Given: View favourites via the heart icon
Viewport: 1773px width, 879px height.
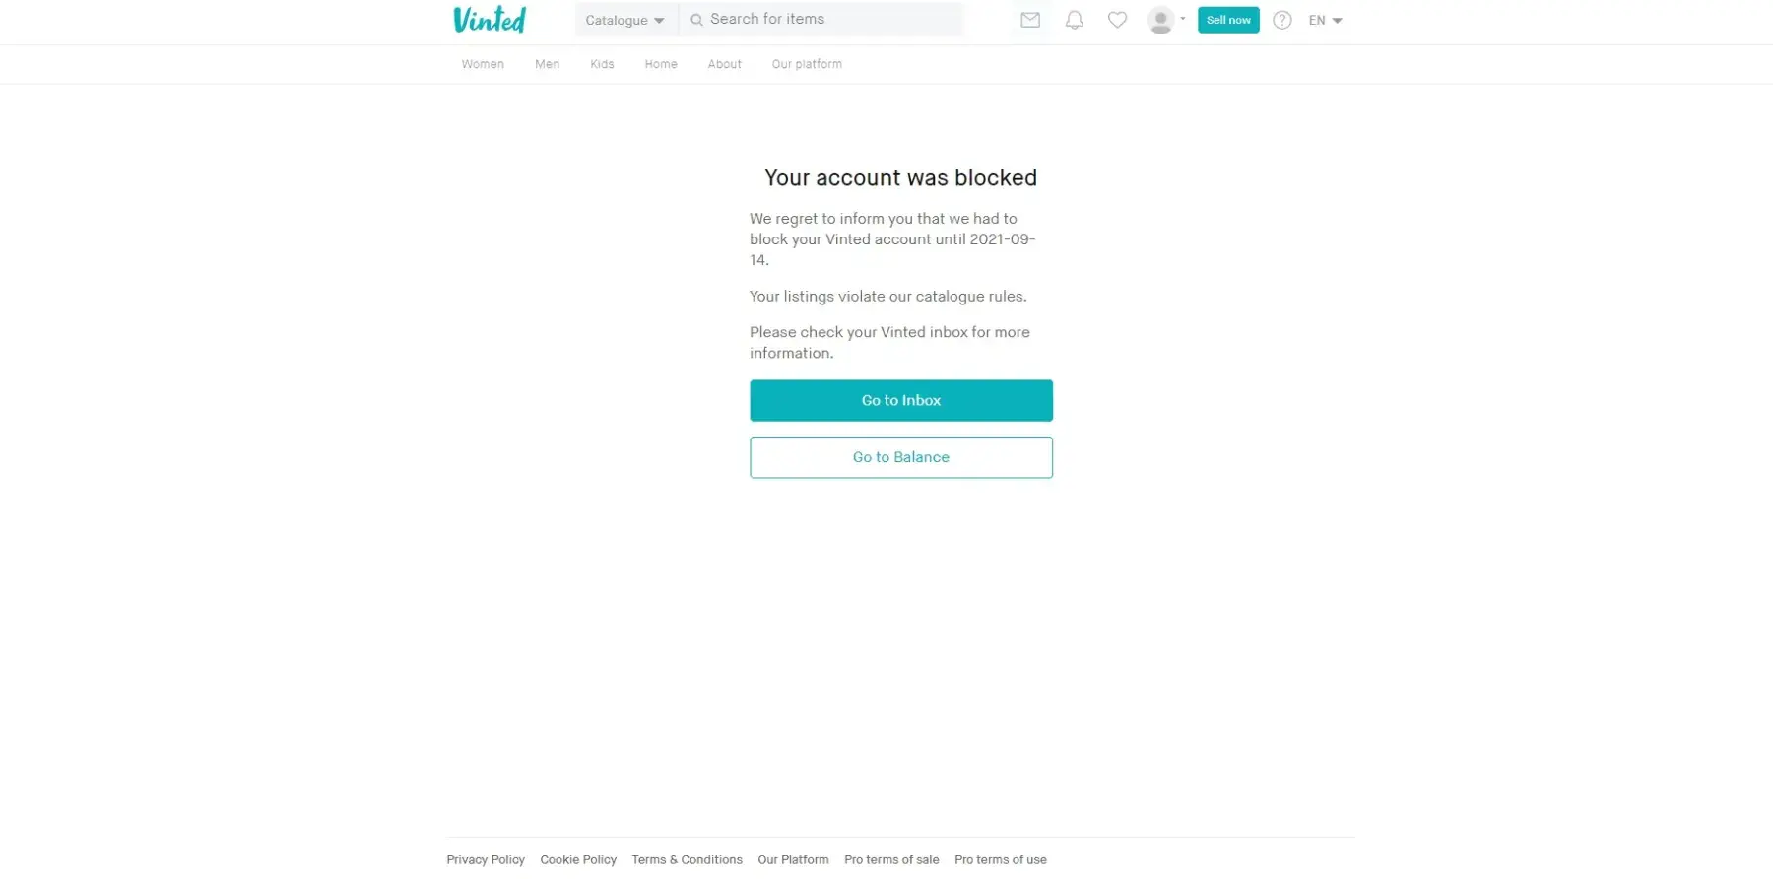Looking at the screenshot, I should click(1117, 20).
